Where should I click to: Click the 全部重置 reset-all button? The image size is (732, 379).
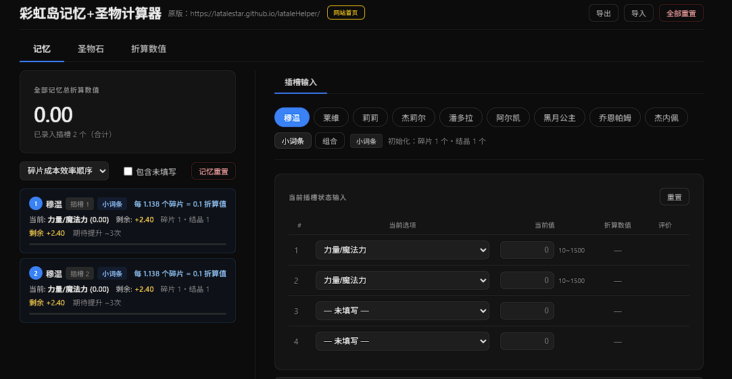click(681, 13)
